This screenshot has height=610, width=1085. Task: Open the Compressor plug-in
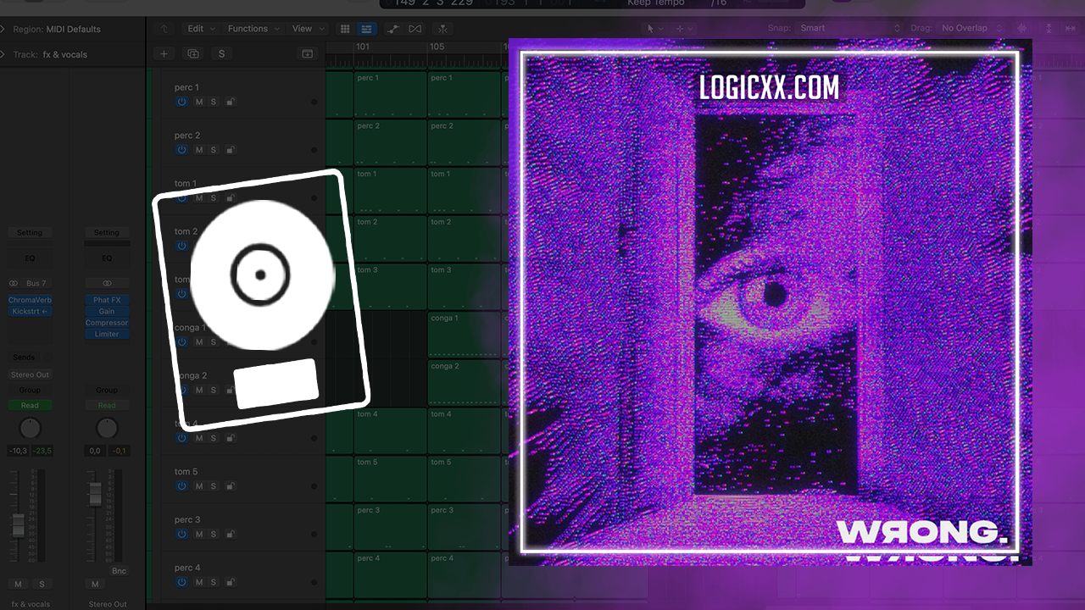tap(107, 323)
